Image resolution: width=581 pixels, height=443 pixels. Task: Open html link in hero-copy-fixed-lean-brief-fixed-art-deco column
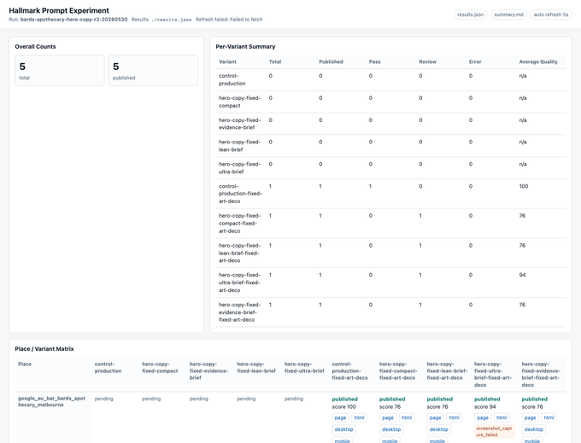pos(454,417)
